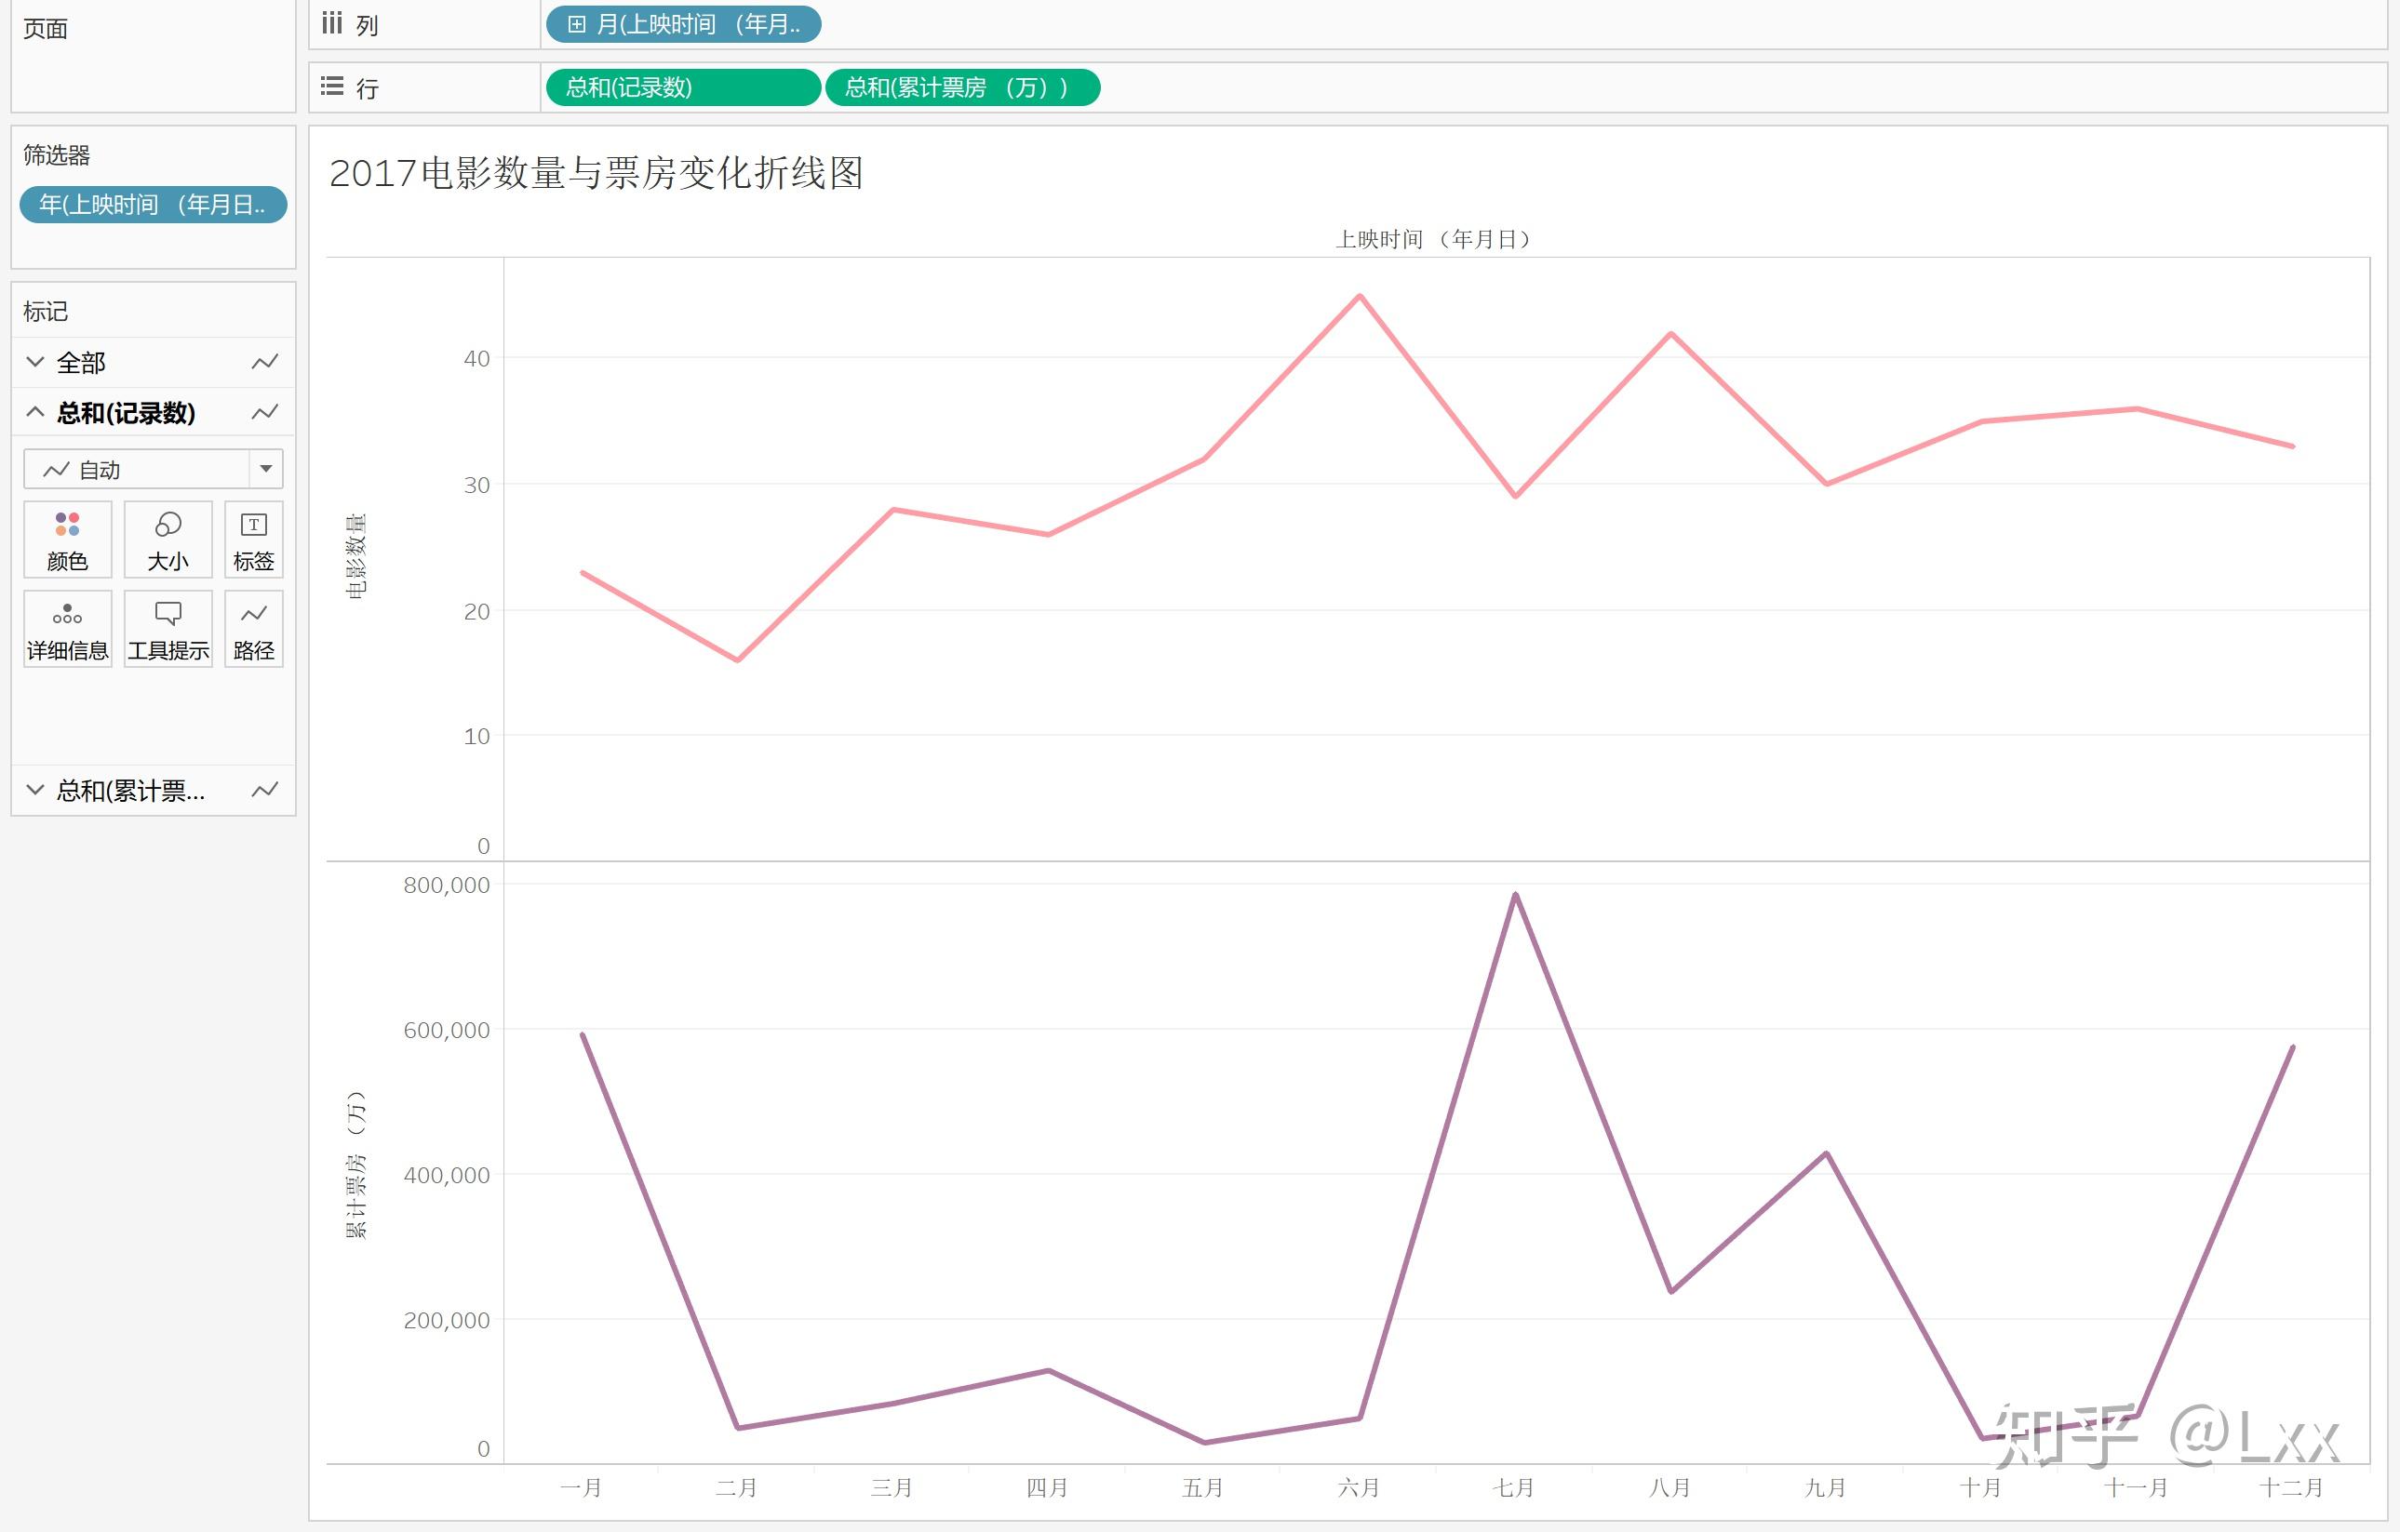
Task: Click the Path (路径) marks card icon
Action: click(x=253, y=629)
